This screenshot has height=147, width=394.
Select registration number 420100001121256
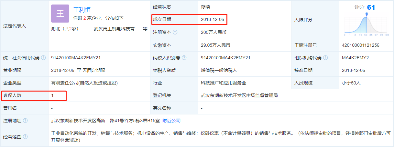(360, 45)
